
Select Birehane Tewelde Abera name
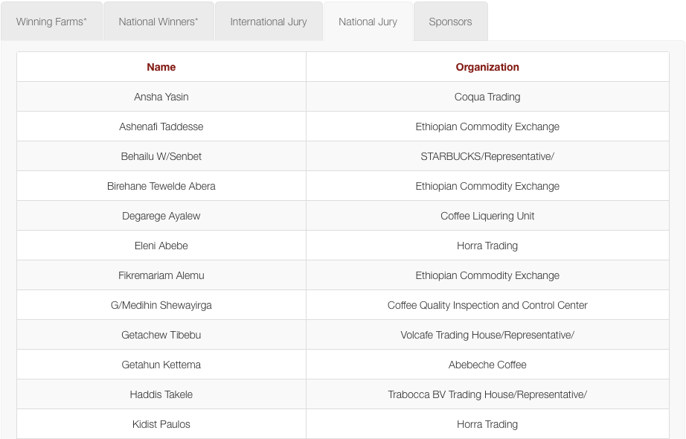tap(161, 186)
